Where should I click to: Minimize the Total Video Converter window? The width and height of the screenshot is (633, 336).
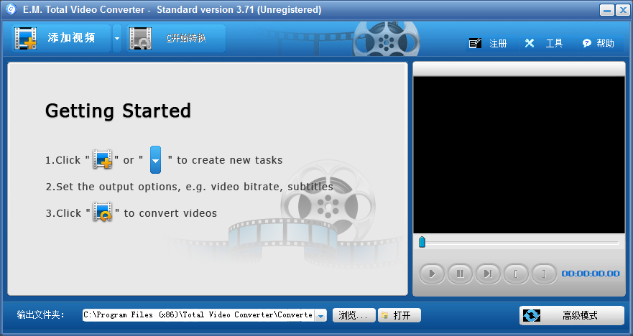click(x=606, y=10)
